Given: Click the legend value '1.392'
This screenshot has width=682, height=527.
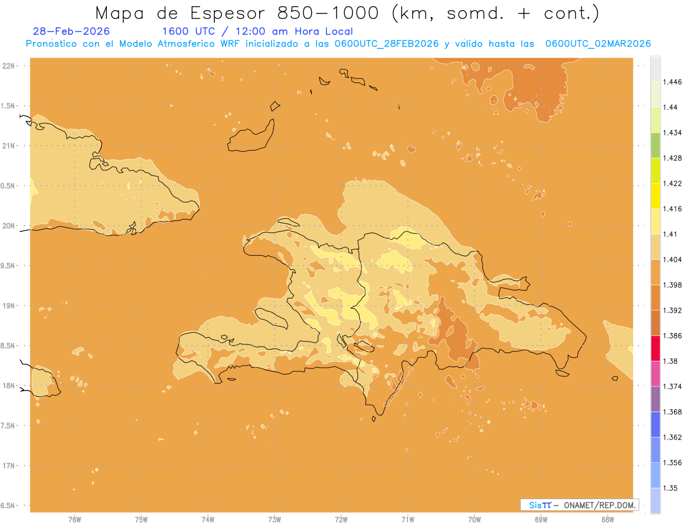Looking at the screenshot, I should (672, 310).
